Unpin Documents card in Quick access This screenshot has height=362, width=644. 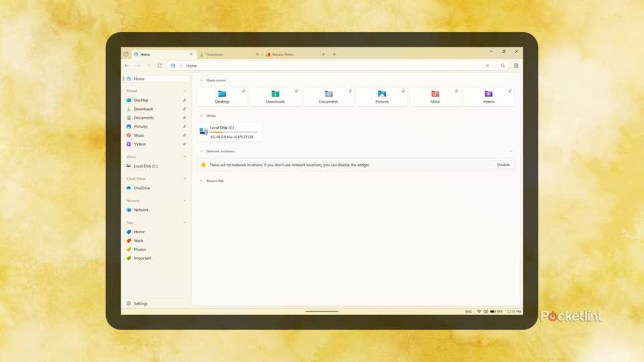(350, 91)
